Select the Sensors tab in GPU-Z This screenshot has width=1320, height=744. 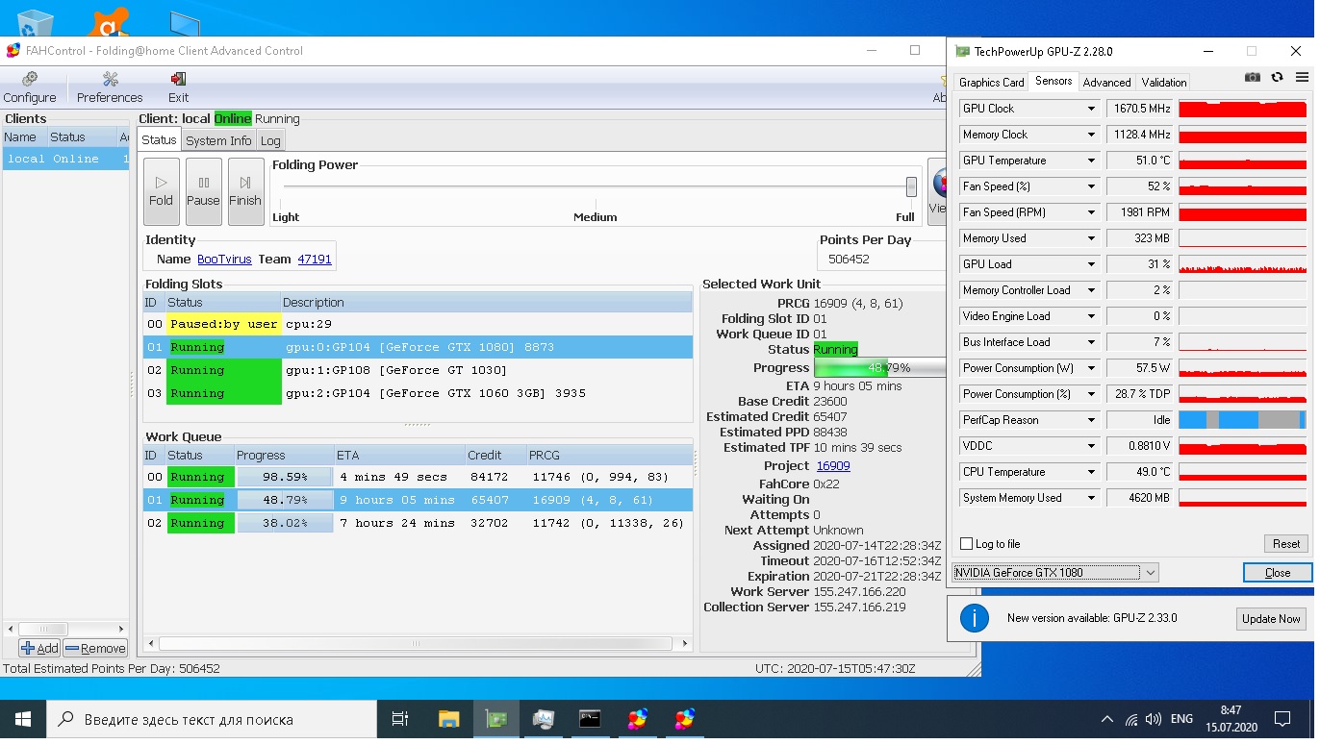[x=1053, y=82]
